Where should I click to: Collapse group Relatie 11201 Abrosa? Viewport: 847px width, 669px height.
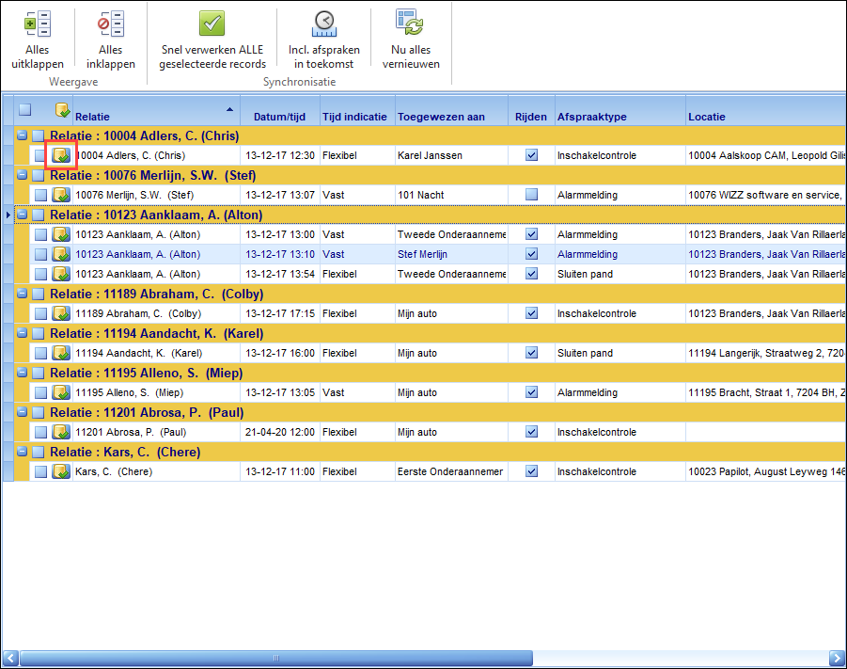click(23, 411)
